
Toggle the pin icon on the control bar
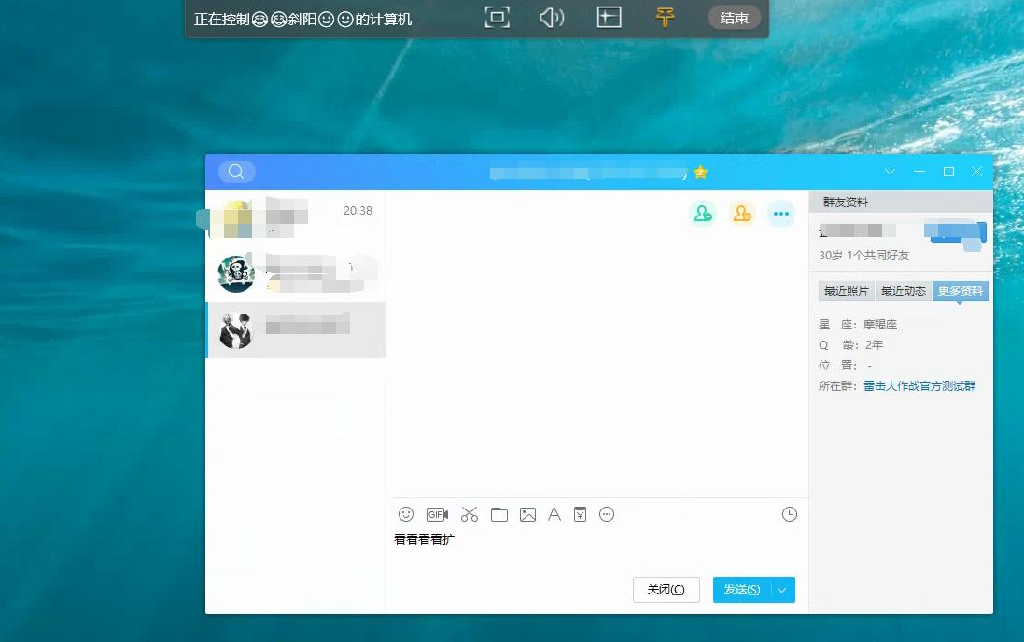(665, 17)
